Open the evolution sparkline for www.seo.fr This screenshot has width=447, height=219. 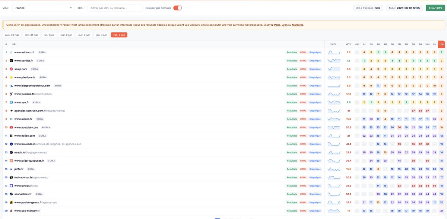(x=334, y=102)
